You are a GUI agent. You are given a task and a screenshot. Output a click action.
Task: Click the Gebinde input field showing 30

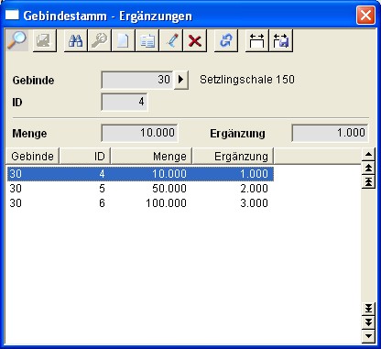tap(137, 80)
